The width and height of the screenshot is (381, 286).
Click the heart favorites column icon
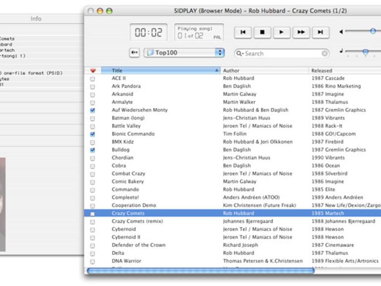[x=93, y=71]
